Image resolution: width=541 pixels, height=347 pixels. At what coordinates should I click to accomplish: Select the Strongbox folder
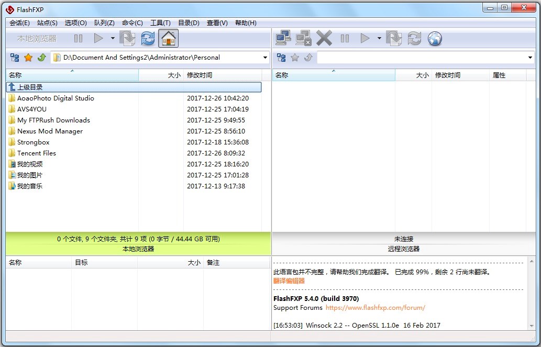[x=134, y=142]
